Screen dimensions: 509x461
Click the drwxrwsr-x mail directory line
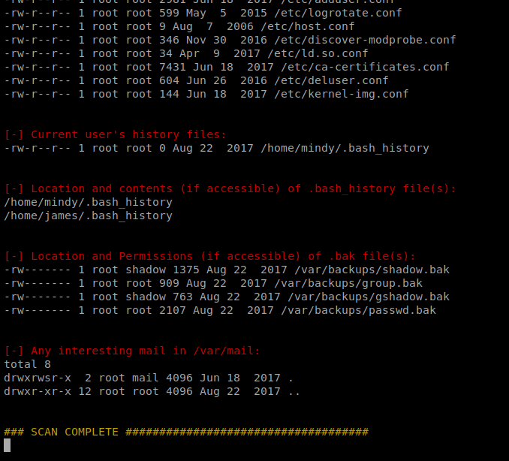pos(149,378)
